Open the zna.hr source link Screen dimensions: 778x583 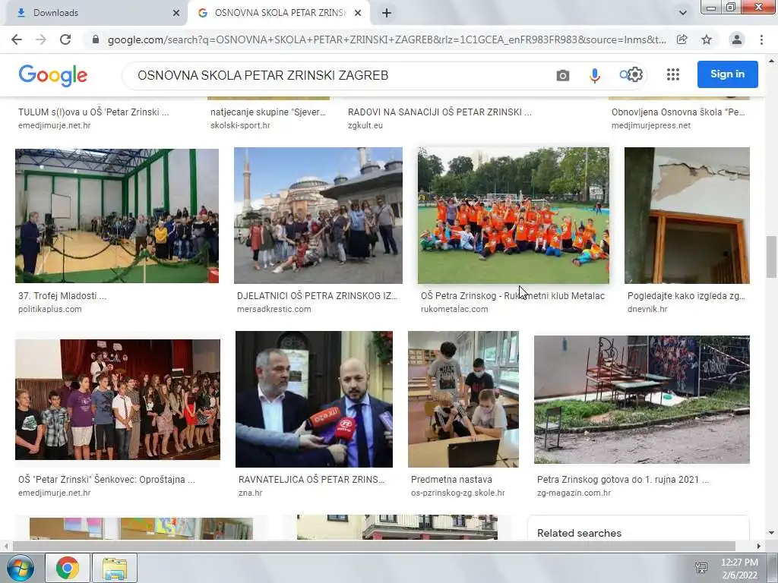click(251, 493)
